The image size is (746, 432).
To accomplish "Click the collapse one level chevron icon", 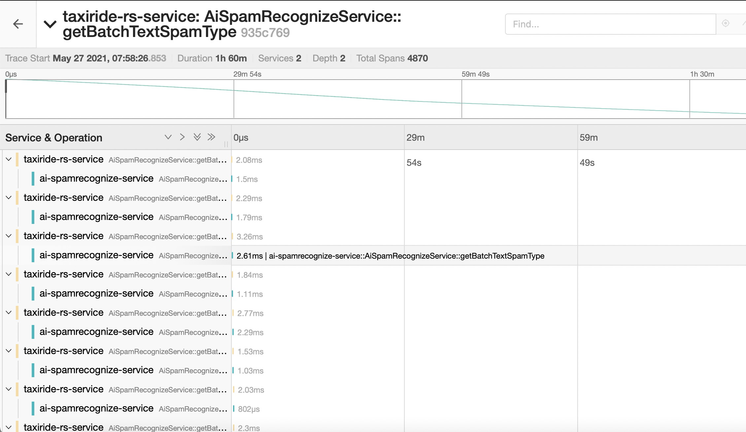I will click(x=182, y=137).
